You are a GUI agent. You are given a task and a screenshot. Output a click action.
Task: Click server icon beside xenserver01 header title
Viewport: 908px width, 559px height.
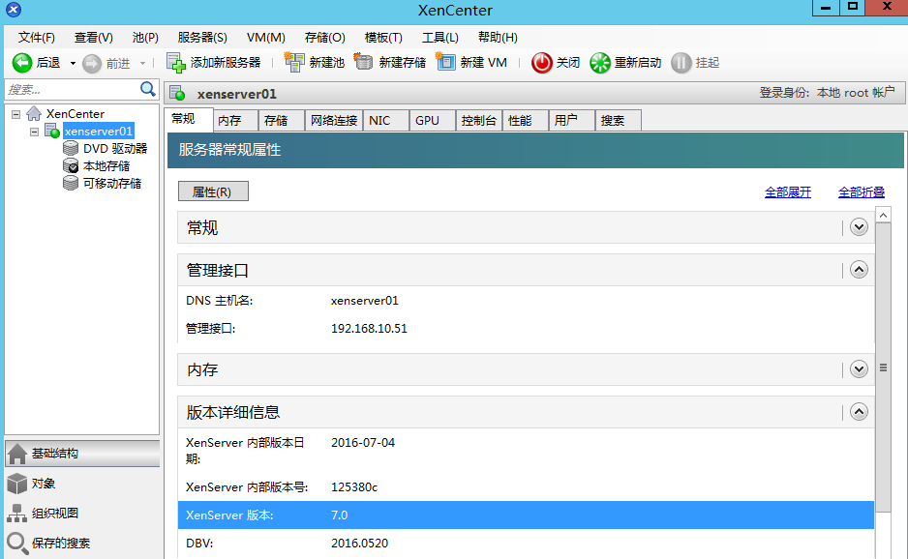(177, 93)
